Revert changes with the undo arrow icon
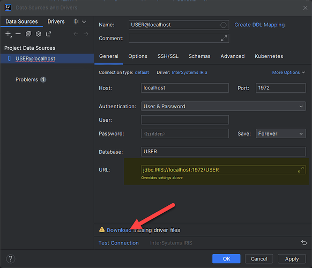This screenshot has width=312, height=268. click(x=304, y=242)
